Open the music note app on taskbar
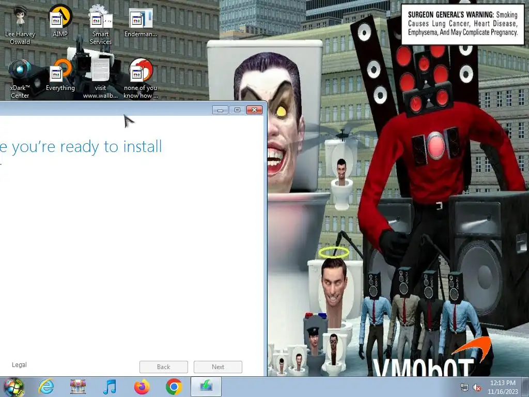 110,387
